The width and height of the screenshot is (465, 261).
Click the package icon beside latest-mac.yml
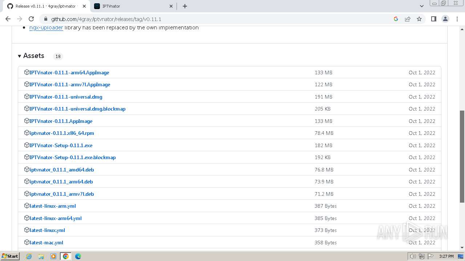[27, 242]
